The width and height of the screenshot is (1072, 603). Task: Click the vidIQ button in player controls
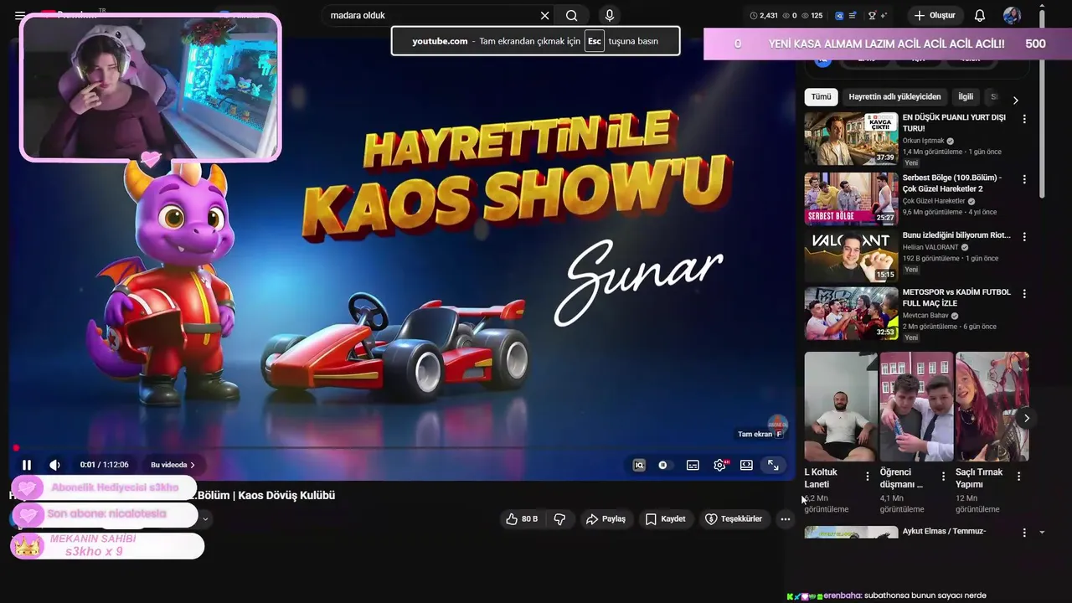point(639,465)
